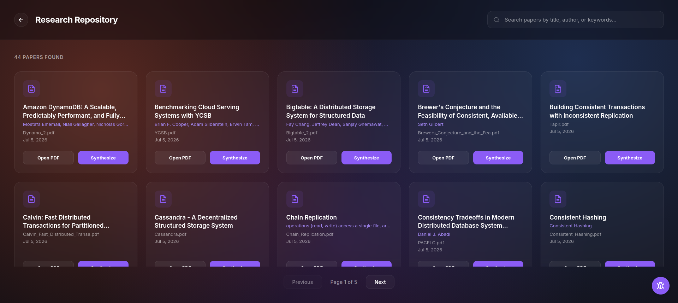Open PDF for YCSB benchmarking paper
678x303 pixels.
point(180,158)
